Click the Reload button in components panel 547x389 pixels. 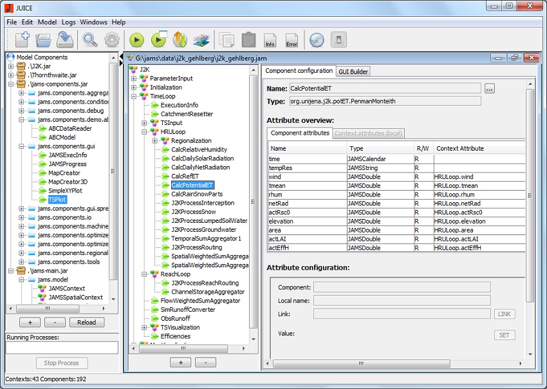87,322
